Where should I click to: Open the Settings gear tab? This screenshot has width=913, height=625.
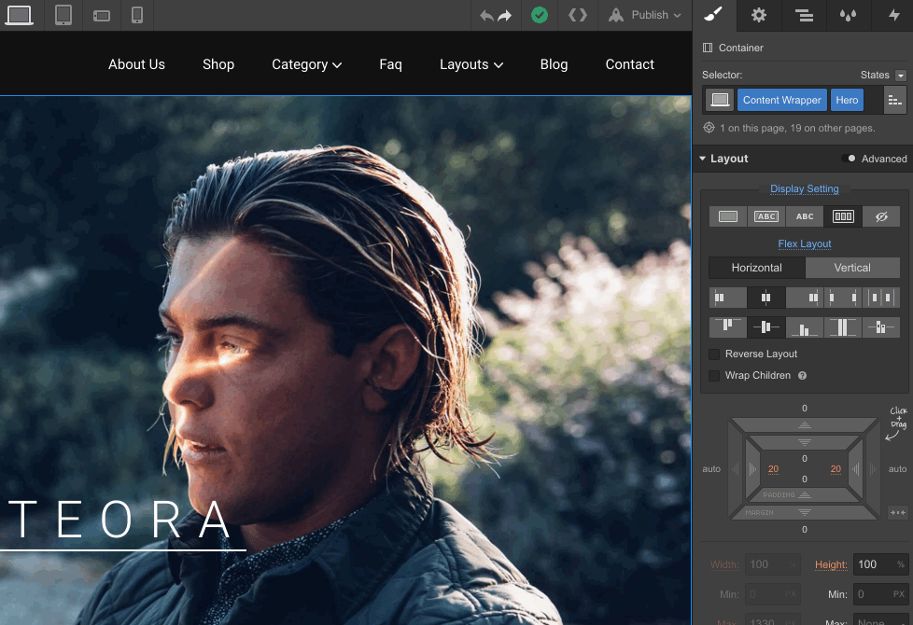pyautogui.click(x=759, y=15)
